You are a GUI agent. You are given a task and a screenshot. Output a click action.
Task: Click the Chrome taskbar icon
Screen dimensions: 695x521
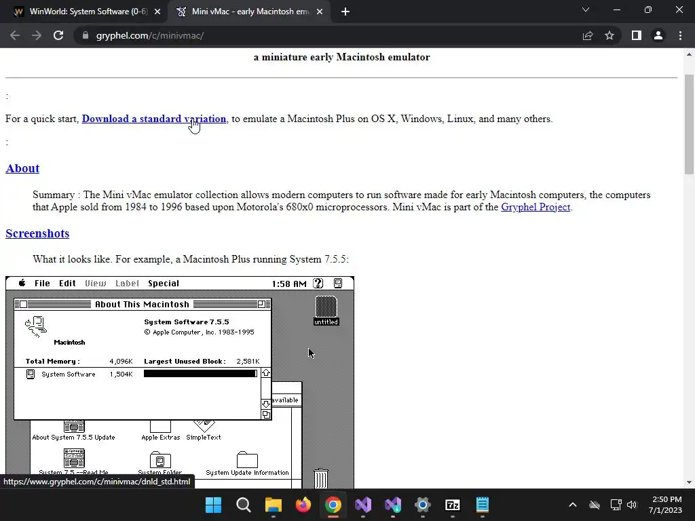(333, 505)
